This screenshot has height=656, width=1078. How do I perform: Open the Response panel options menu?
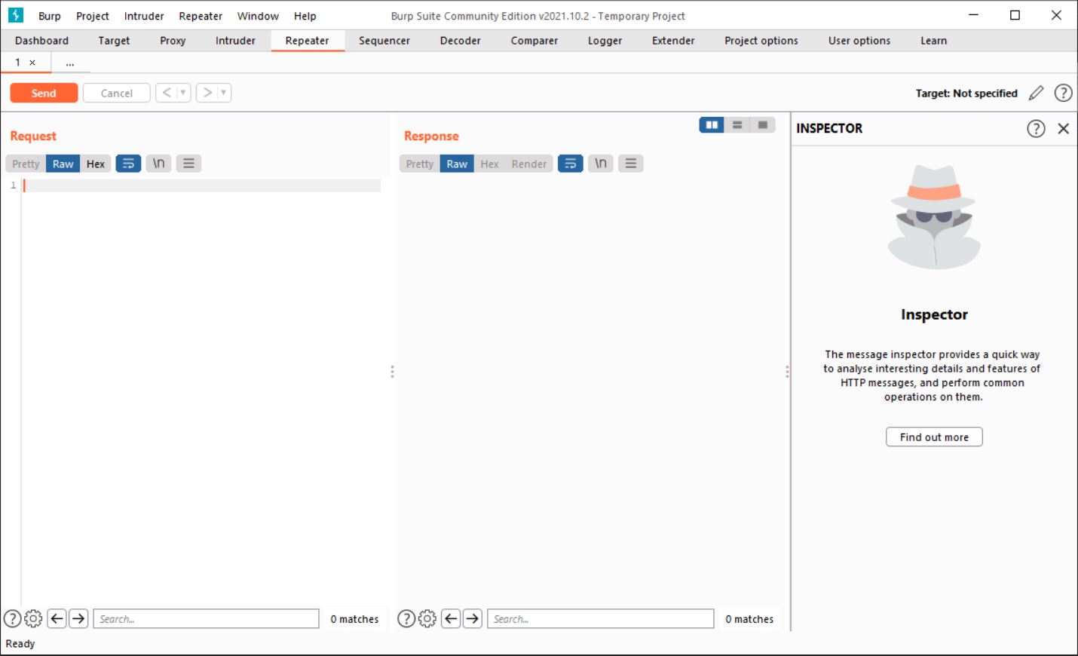point(631,164)
